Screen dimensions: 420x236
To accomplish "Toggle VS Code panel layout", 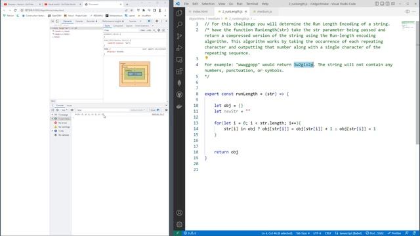I will 382,4.
